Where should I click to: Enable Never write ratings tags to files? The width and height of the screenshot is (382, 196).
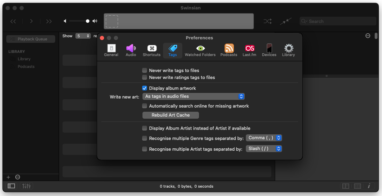coord(145,78)
